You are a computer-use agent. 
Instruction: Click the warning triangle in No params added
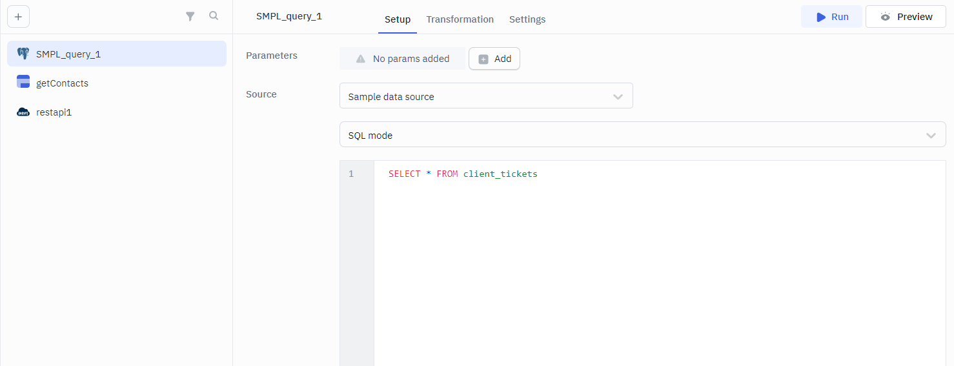(361, 59)
